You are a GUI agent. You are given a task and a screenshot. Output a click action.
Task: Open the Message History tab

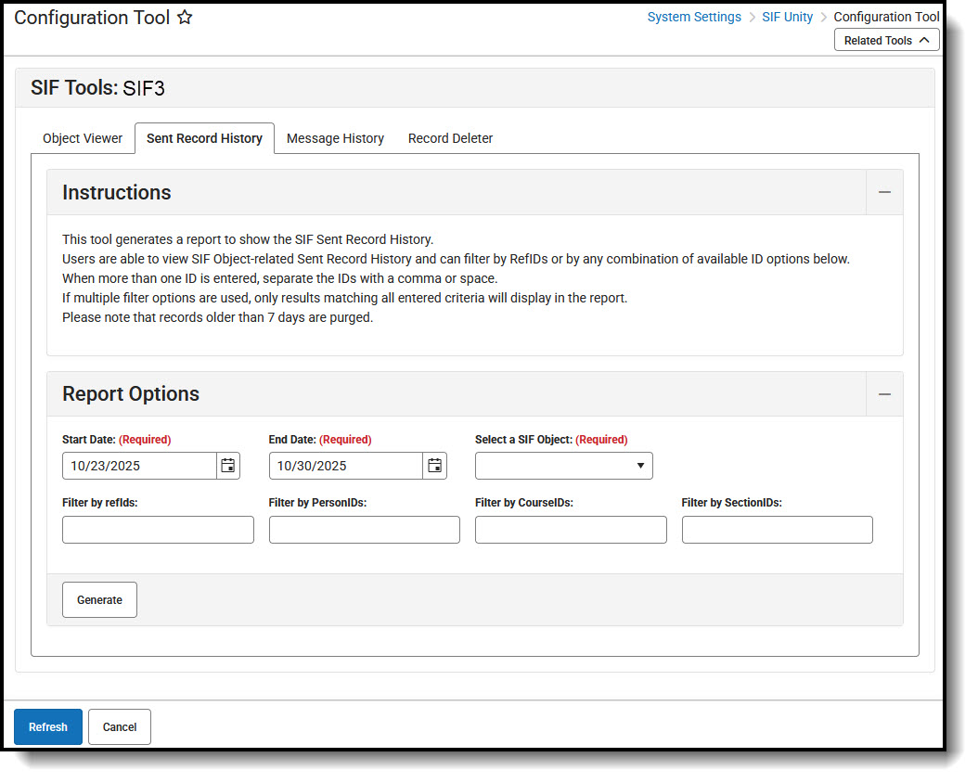pyautogui.click(x=335, y=138)
